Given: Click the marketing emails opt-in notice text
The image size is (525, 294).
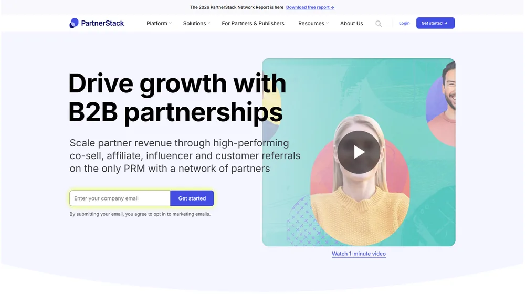Looking at the screenshot, I should pyautogui.click(x=140, y=214).
